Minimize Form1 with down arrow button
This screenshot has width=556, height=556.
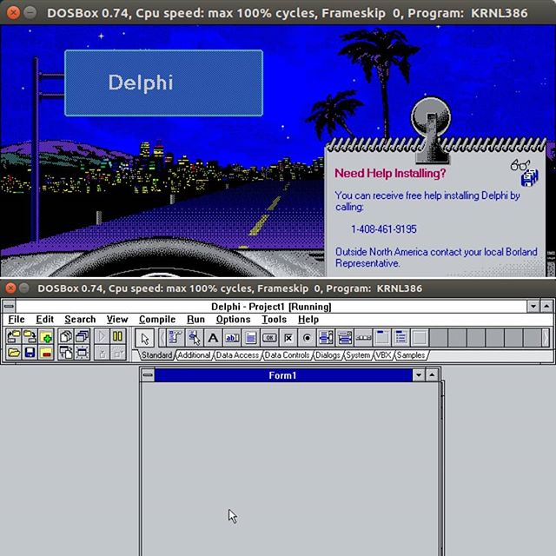pyautogui.click(x=419, y=375)
